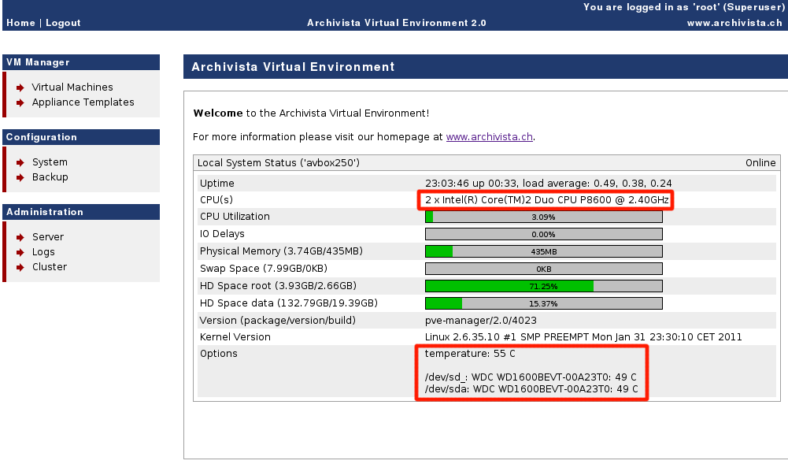Open the Virtual Machines page
The height and width of the screenshot is (468, 788).
point(72,87)
